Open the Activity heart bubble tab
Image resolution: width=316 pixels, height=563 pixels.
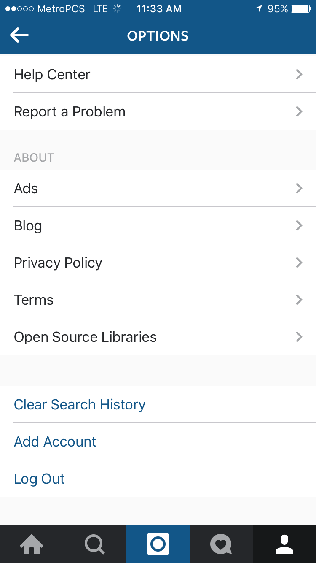(x=221, y=544)
